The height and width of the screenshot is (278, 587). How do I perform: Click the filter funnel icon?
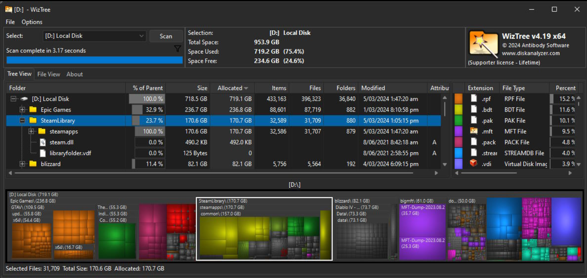coord(178,49)
